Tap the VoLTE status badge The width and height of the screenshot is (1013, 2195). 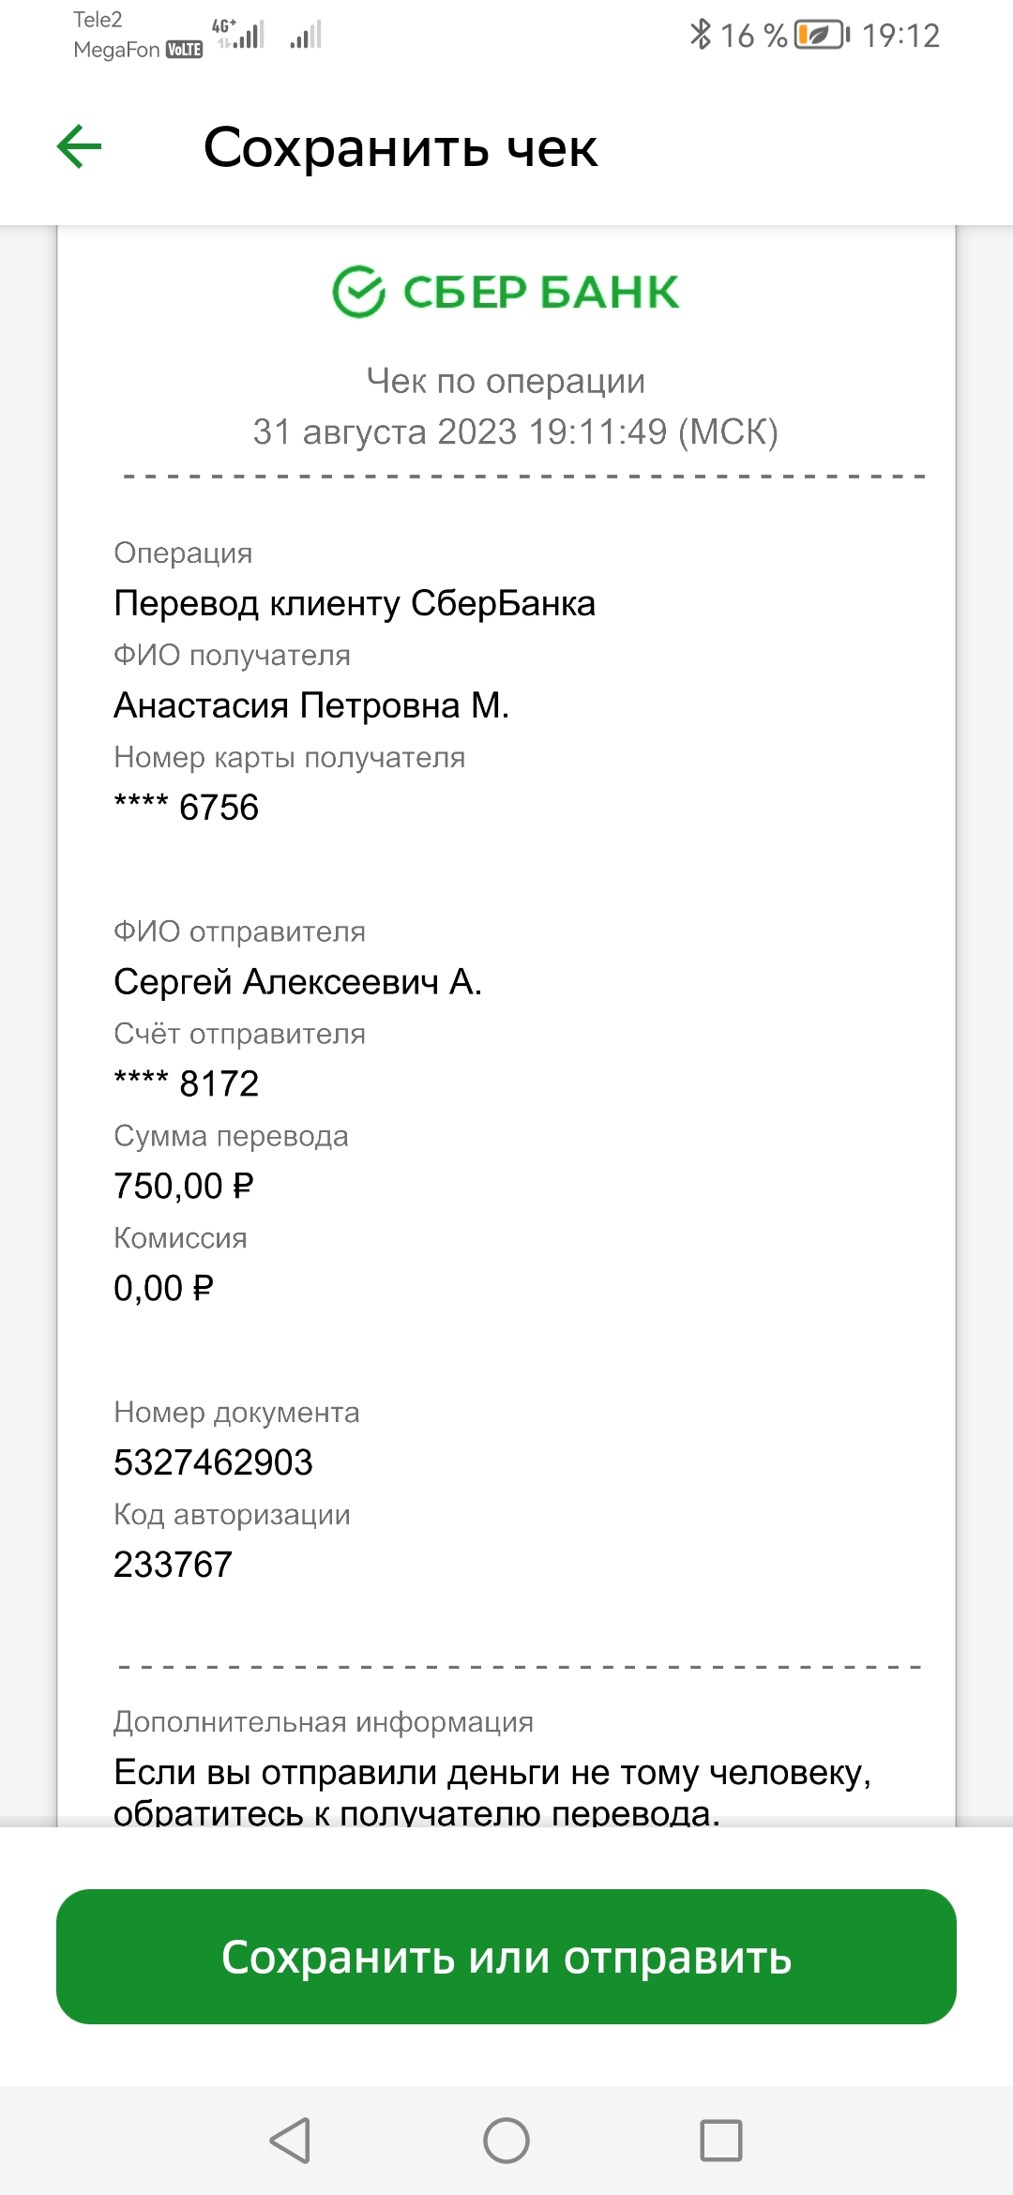[x=184, y=50]
